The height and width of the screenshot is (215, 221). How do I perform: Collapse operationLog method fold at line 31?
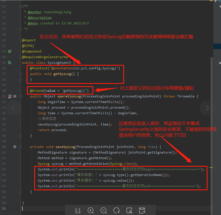(x=20, y=96)
